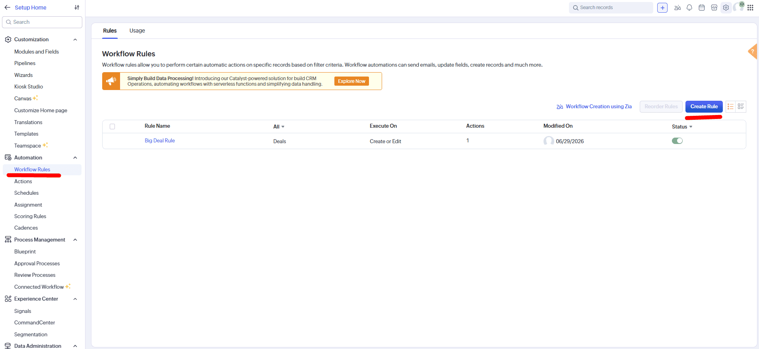Switch to grouped view layout icon

click(741, 106)
